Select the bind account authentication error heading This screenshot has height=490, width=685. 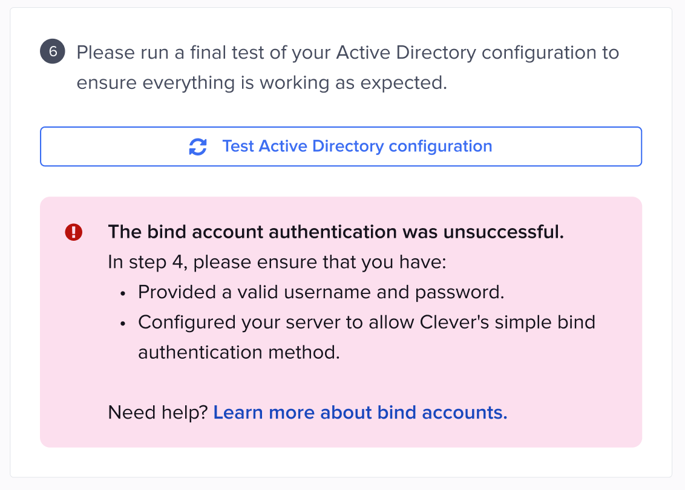pos(335,232)
